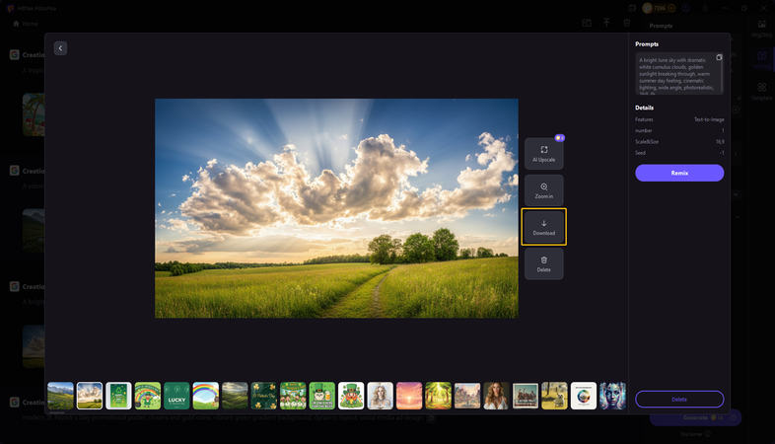Go back using the left arrow button

60,48
